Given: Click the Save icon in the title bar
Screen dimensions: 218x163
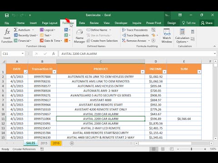Looking at the screenshot, I should coord(7,15).
